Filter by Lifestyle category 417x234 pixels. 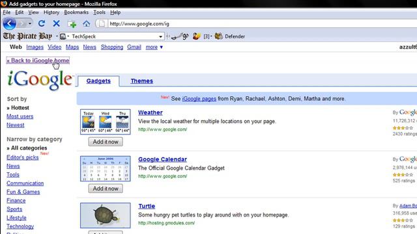click(x=16, y=218)
